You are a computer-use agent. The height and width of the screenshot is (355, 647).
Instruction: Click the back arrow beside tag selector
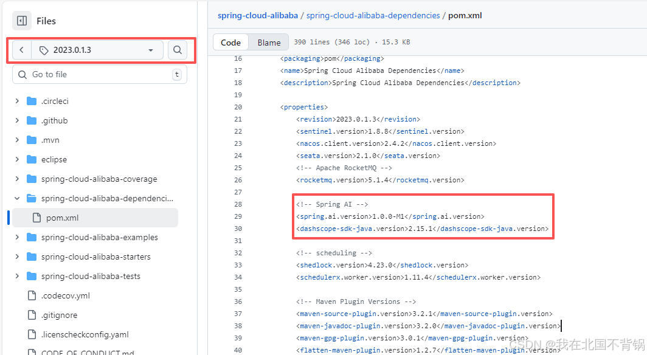[22, 50]
